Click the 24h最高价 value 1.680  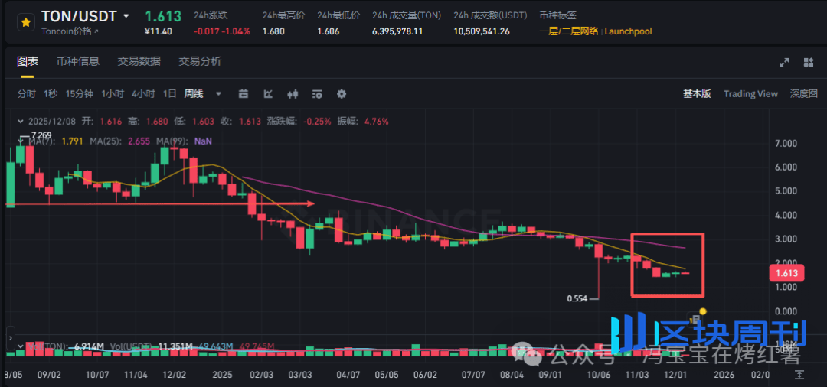[273, 31]
